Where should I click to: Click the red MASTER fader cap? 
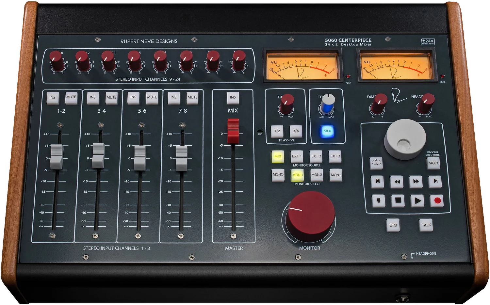(233, 131)
